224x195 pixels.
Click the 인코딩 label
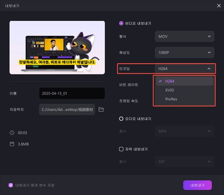tap(124, 68)
